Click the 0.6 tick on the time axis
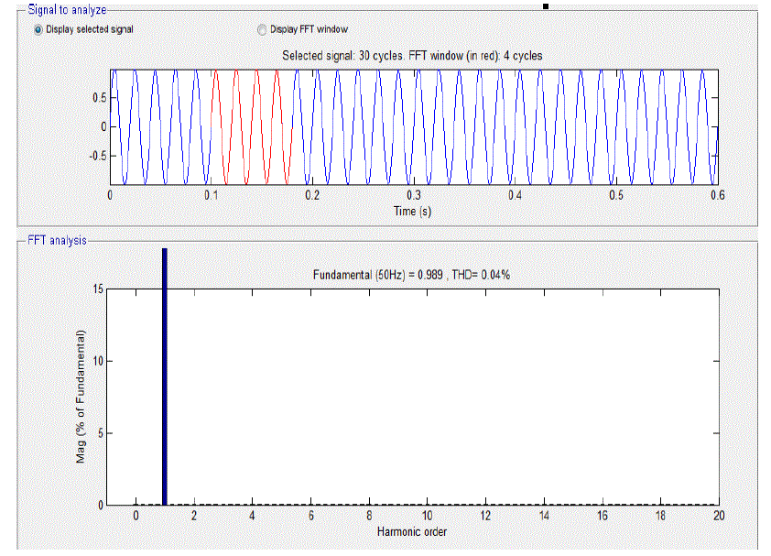The image size is (771, 556). 717,196
